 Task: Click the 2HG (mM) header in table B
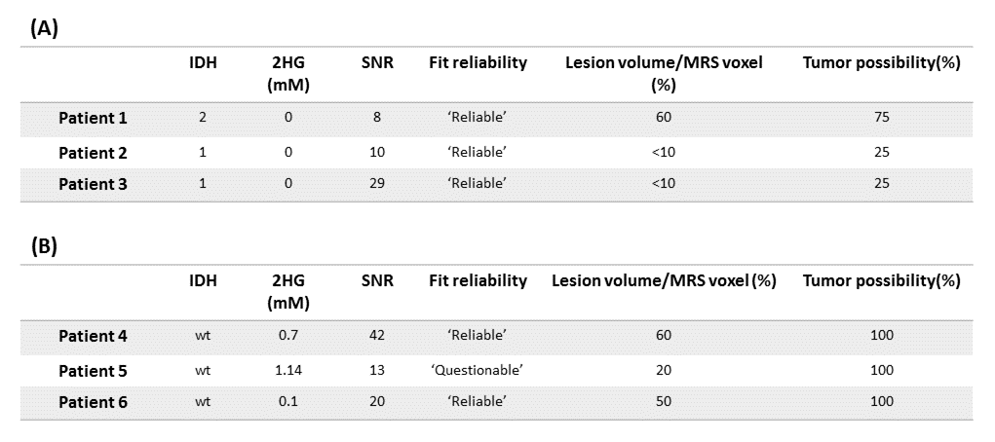tap(288, 291)
